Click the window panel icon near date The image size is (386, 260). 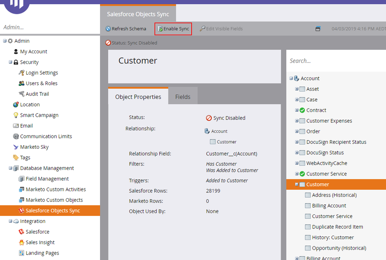click(318, 29)
